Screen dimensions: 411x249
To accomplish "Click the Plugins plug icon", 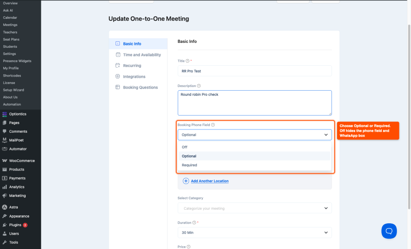I will click(x=4, y=225).
